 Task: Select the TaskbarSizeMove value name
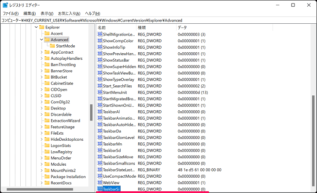click(x=118, y=157)
